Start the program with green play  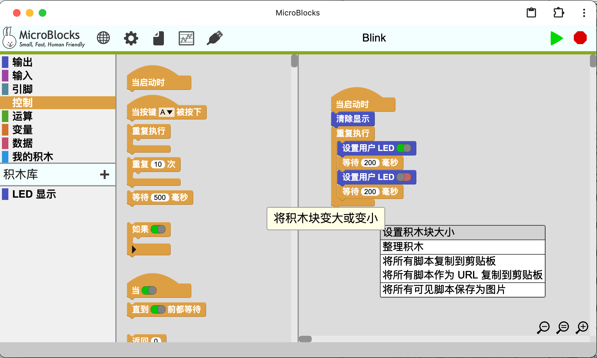tap(556, 38)
